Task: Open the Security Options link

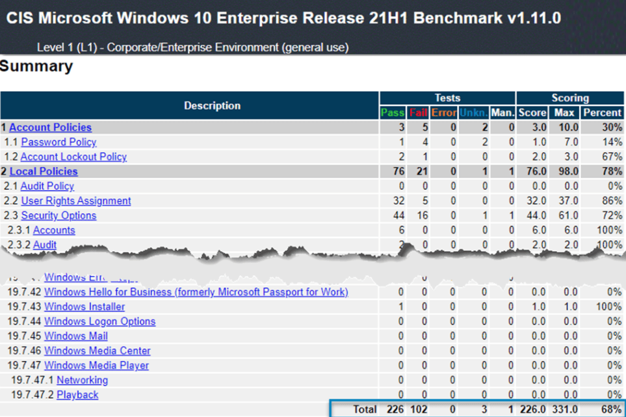Action: (59, 216)
